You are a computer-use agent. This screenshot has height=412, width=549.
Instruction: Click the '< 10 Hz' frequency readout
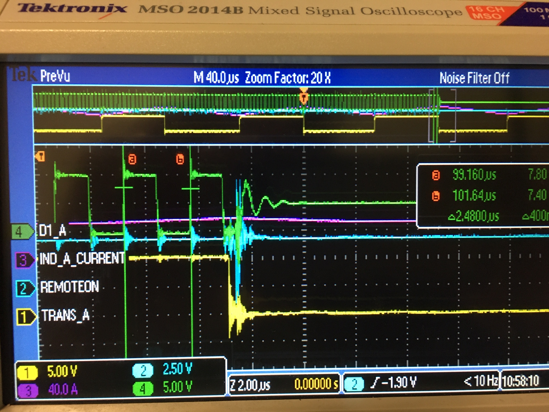tap(481, 380)
